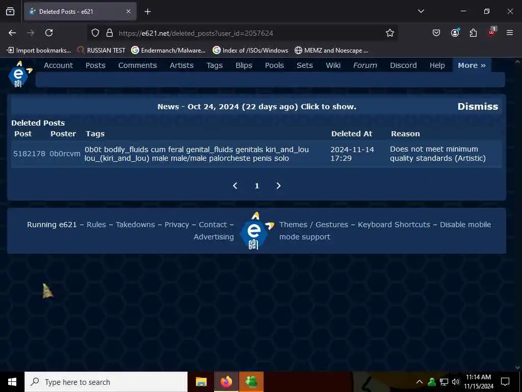
Task: Open deleted post 5182178
Action: (29, 154)
